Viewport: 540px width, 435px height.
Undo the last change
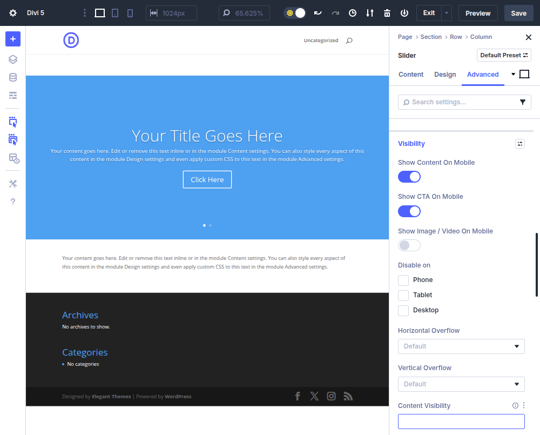coord(318,13)
